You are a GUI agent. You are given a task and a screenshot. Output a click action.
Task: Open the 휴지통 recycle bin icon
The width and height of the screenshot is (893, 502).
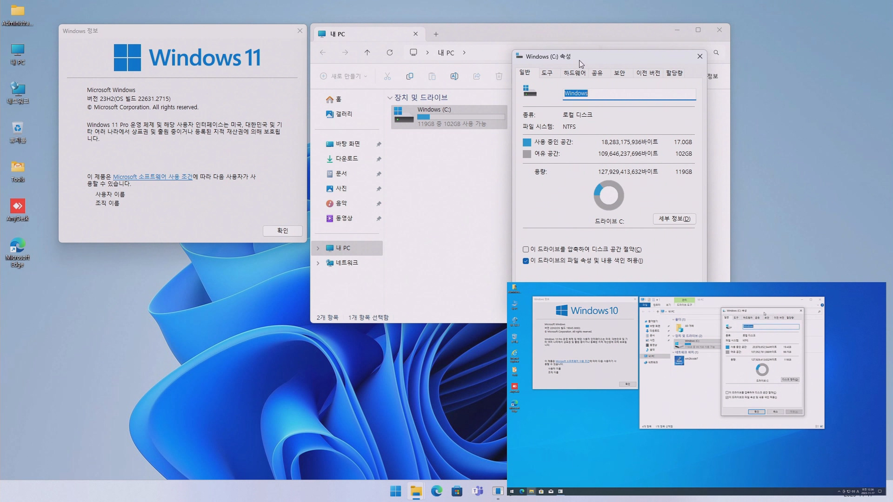tap(17, 132)
